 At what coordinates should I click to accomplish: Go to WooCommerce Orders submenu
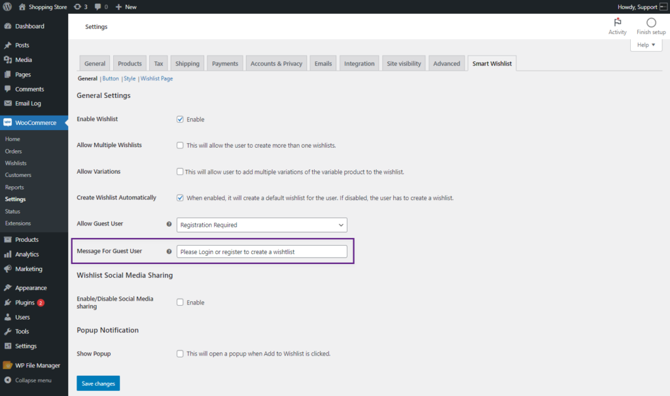[13, 151]
